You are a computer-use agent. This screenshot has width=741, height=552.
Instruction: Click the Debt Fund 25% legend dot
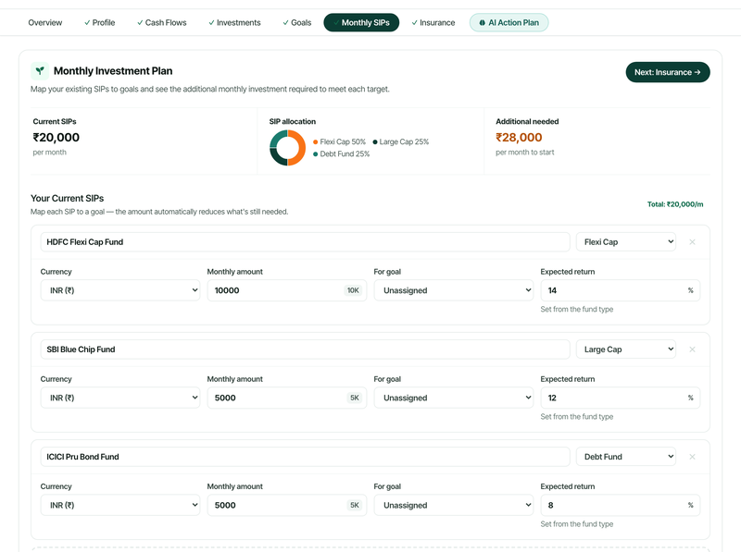point(315,154)
